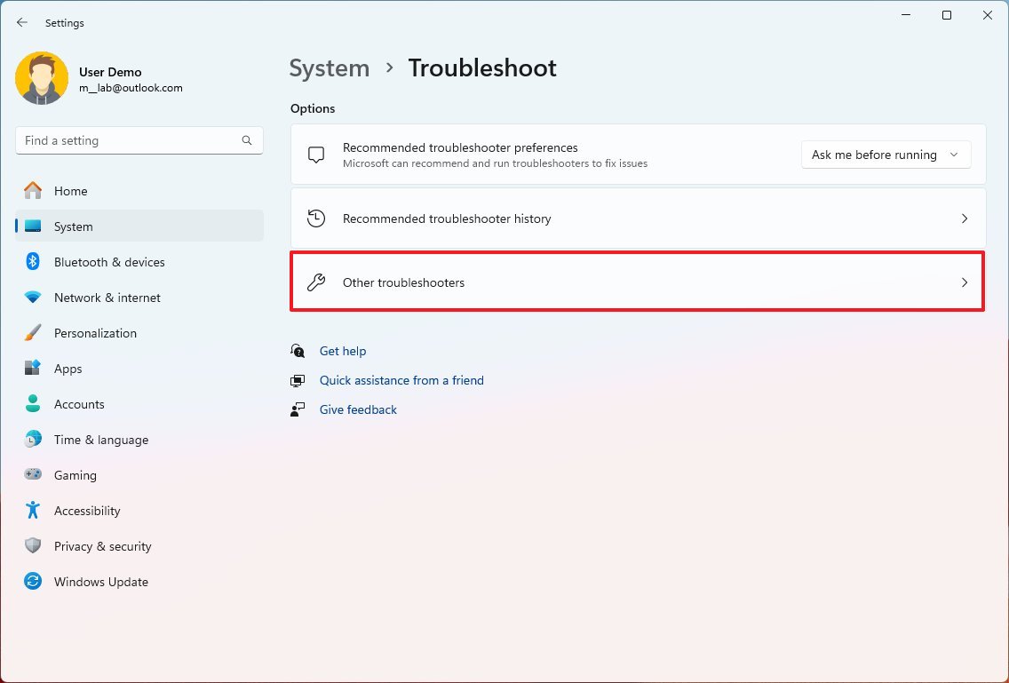Click the Bluetooth & devices icon
The image size is (1009, 683).
click(33, 262)
